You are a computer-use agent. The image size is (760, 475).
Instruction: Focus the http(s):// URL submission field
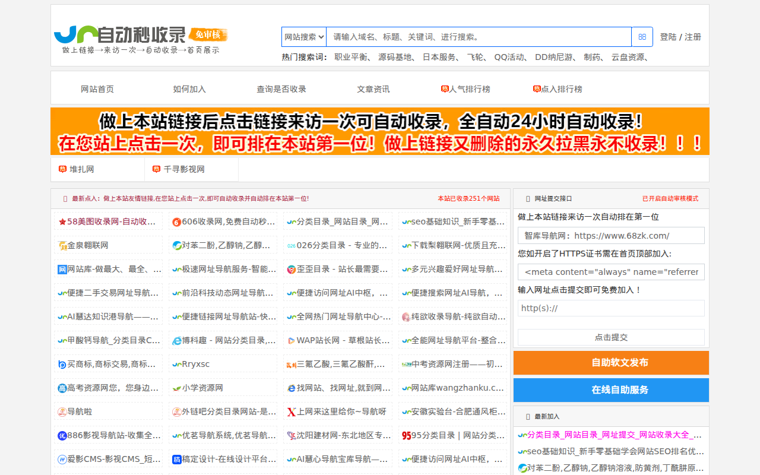click(x=611, y=308)
